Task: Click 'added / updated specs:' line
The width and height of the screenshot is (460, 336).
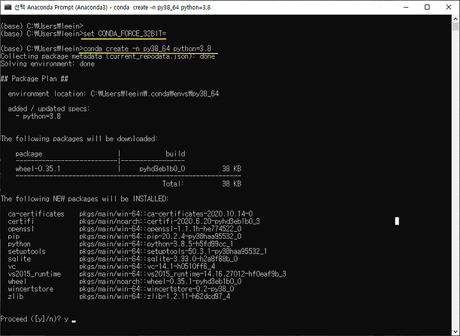Action: [49, 109]
